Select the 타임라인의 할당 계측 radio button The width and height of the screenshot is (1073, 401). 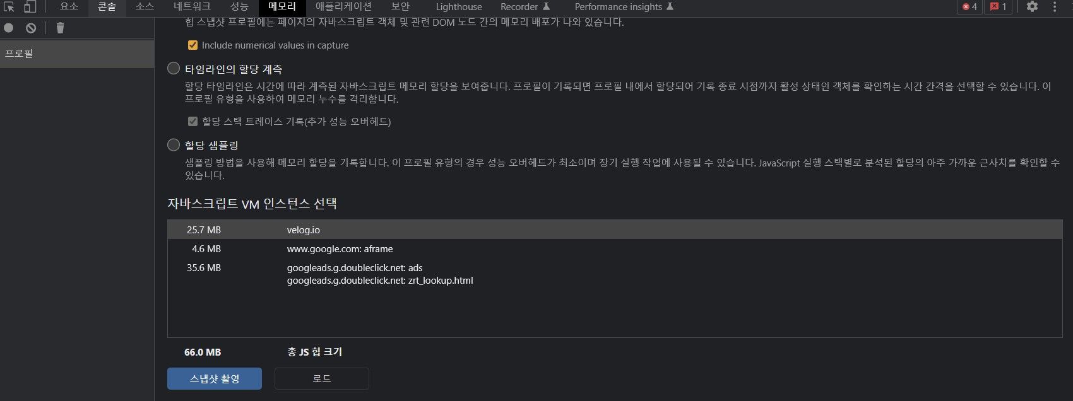pos(174,68)
